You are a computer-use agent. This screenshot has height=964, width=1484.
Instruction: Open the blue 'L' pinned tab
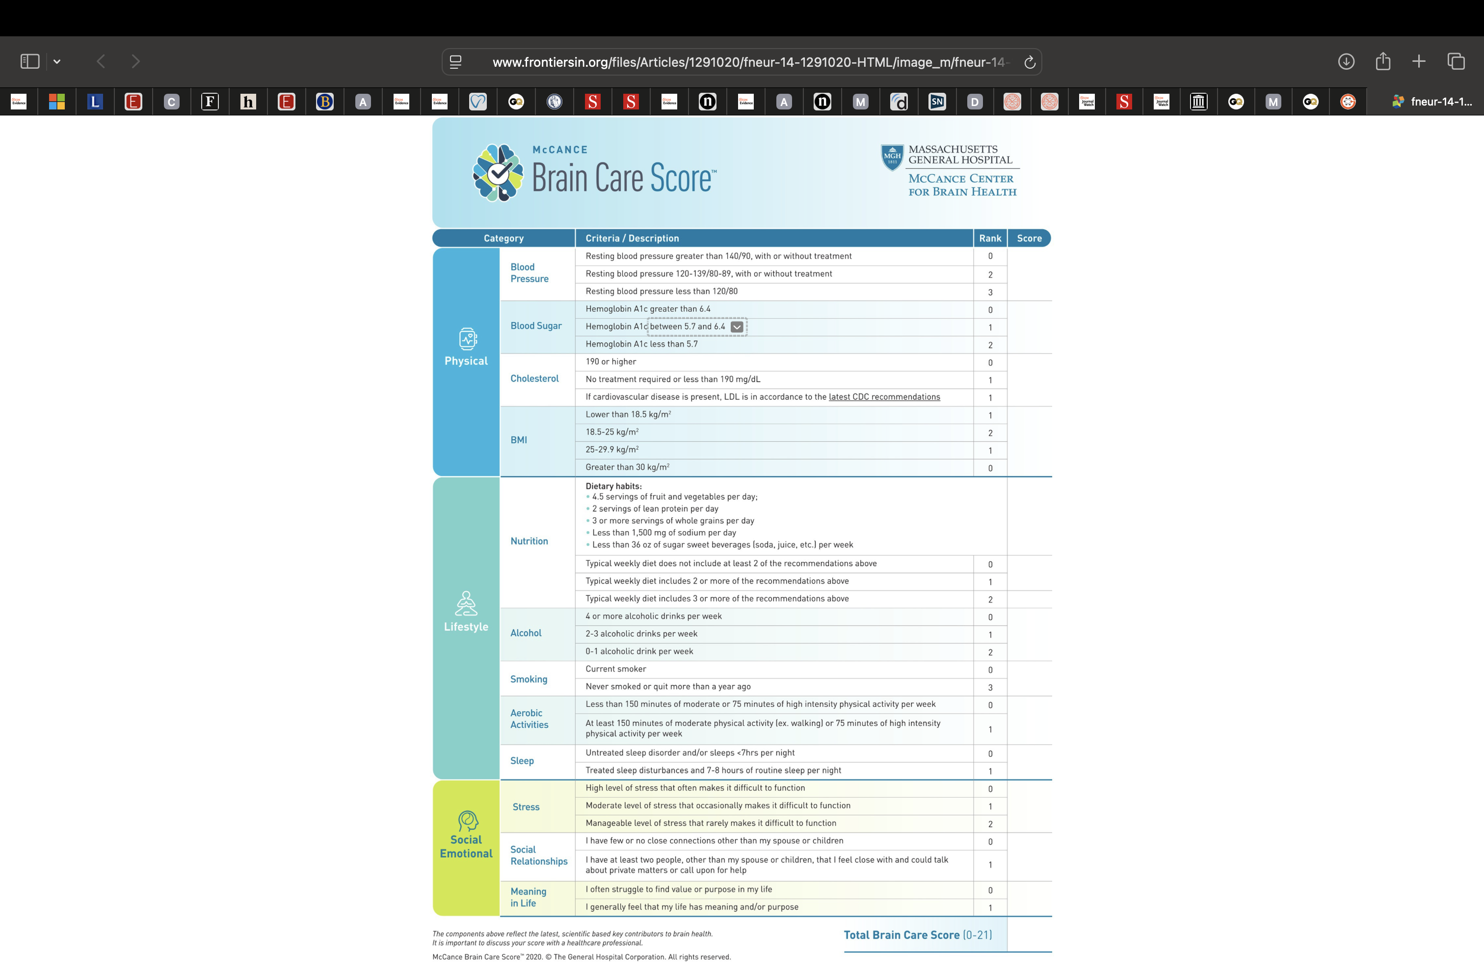[95, 102]
